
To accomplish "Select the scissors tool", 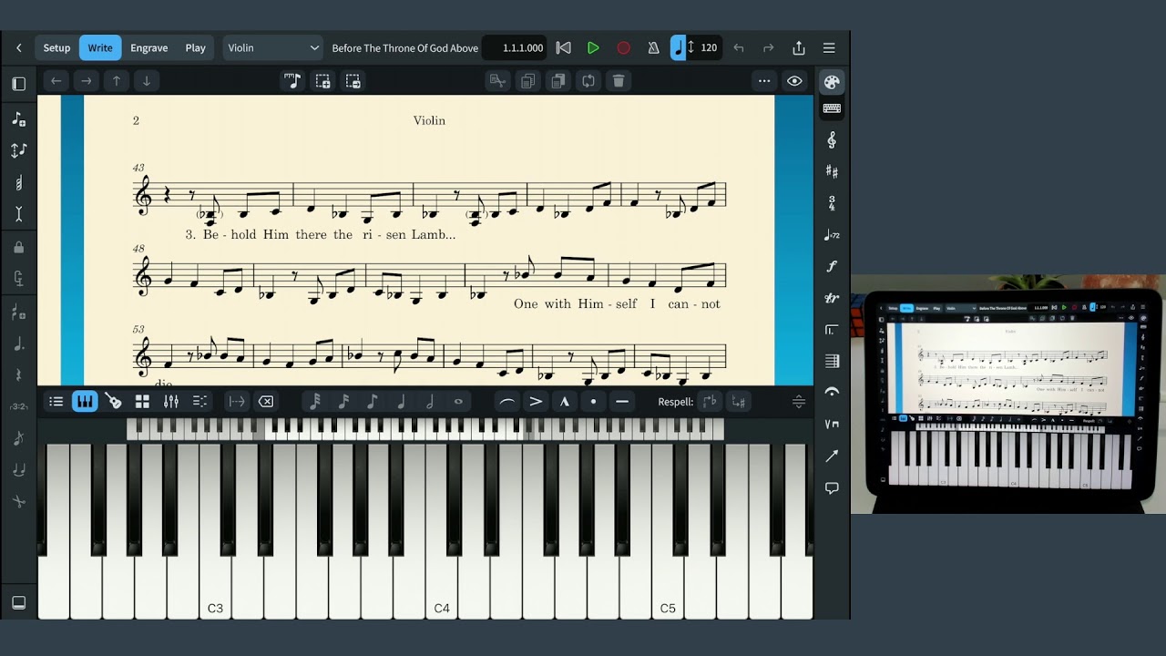I will [18, 501].
